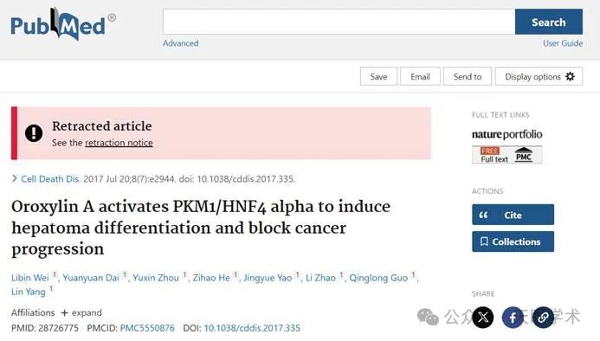600x341 pixels.
Task: Open the Cite action
Action: (x=513, y=215)
